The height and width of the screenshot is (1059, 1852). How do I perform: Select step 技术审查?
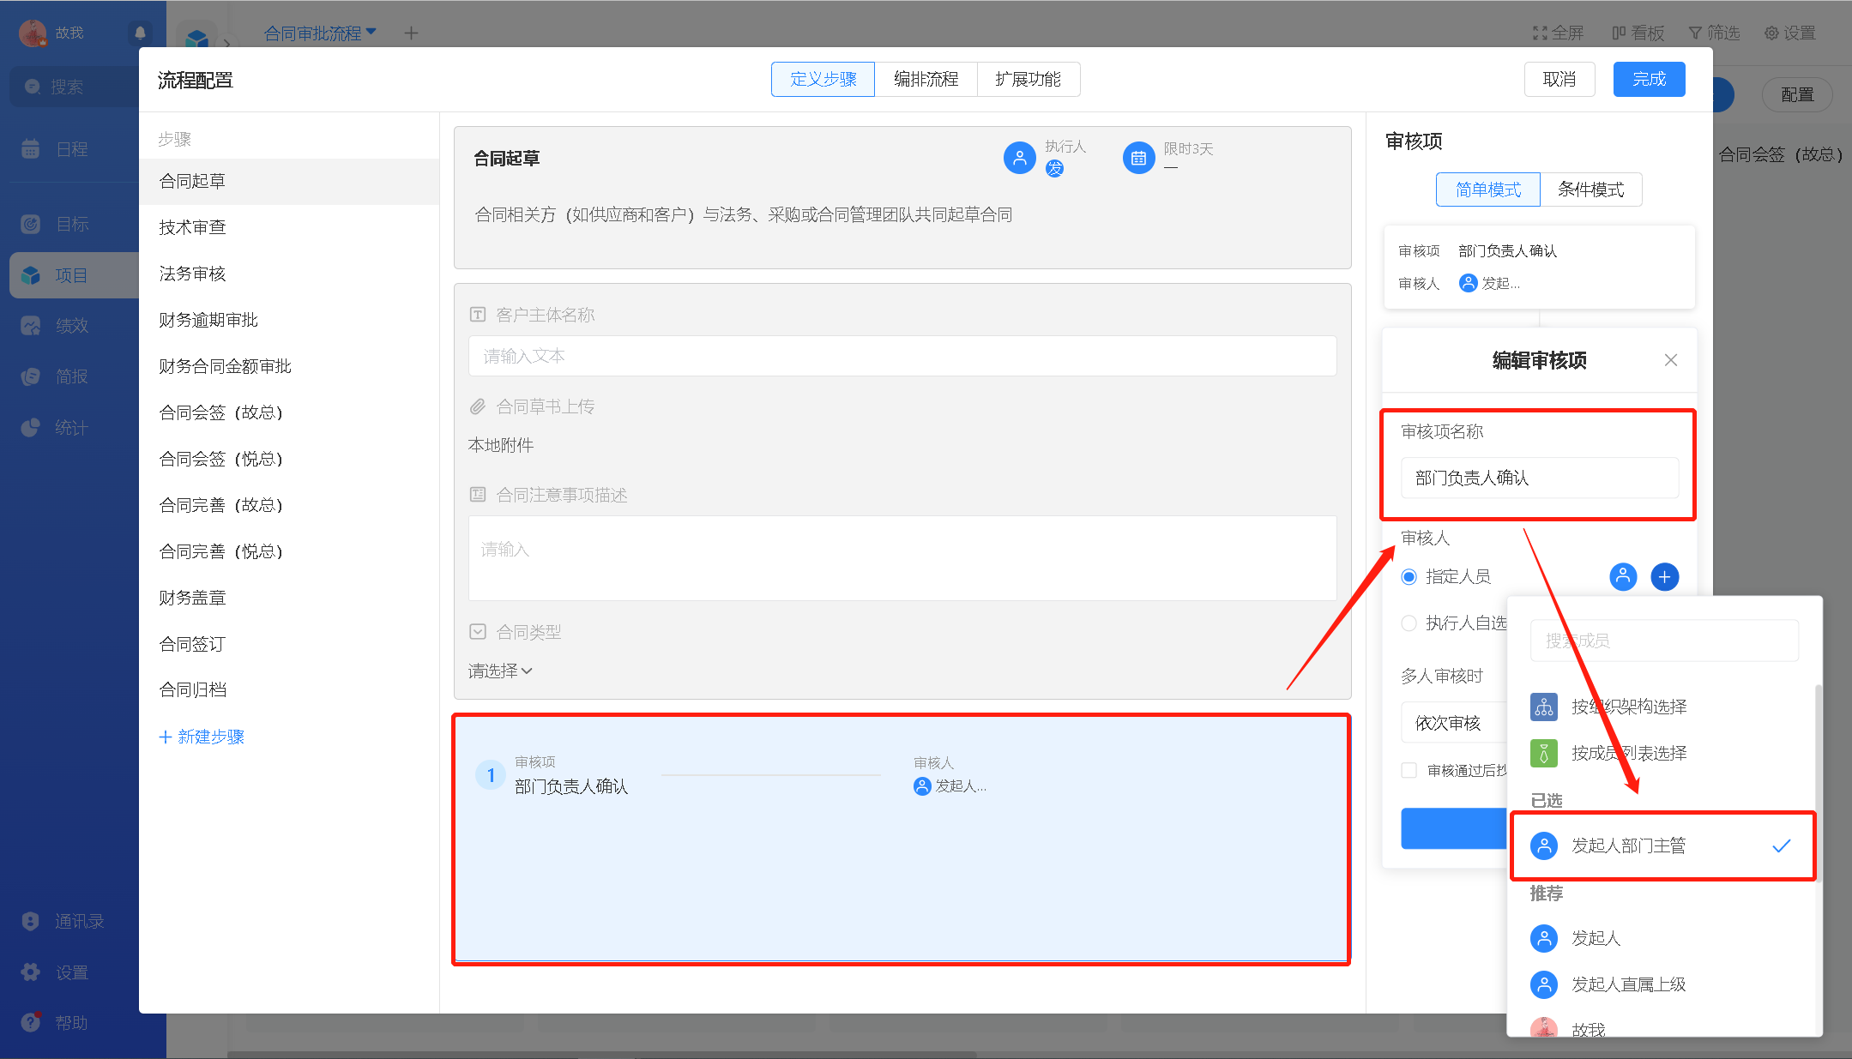point(289,227)
